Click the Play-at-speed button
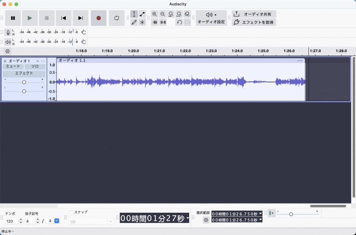 (x=271, y=213)
